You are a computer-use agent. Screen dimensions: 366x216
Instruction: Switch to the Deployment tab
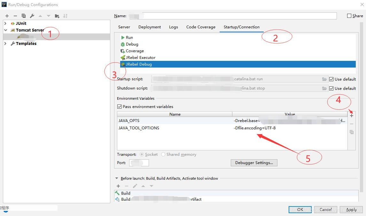(x=150, y=27)
